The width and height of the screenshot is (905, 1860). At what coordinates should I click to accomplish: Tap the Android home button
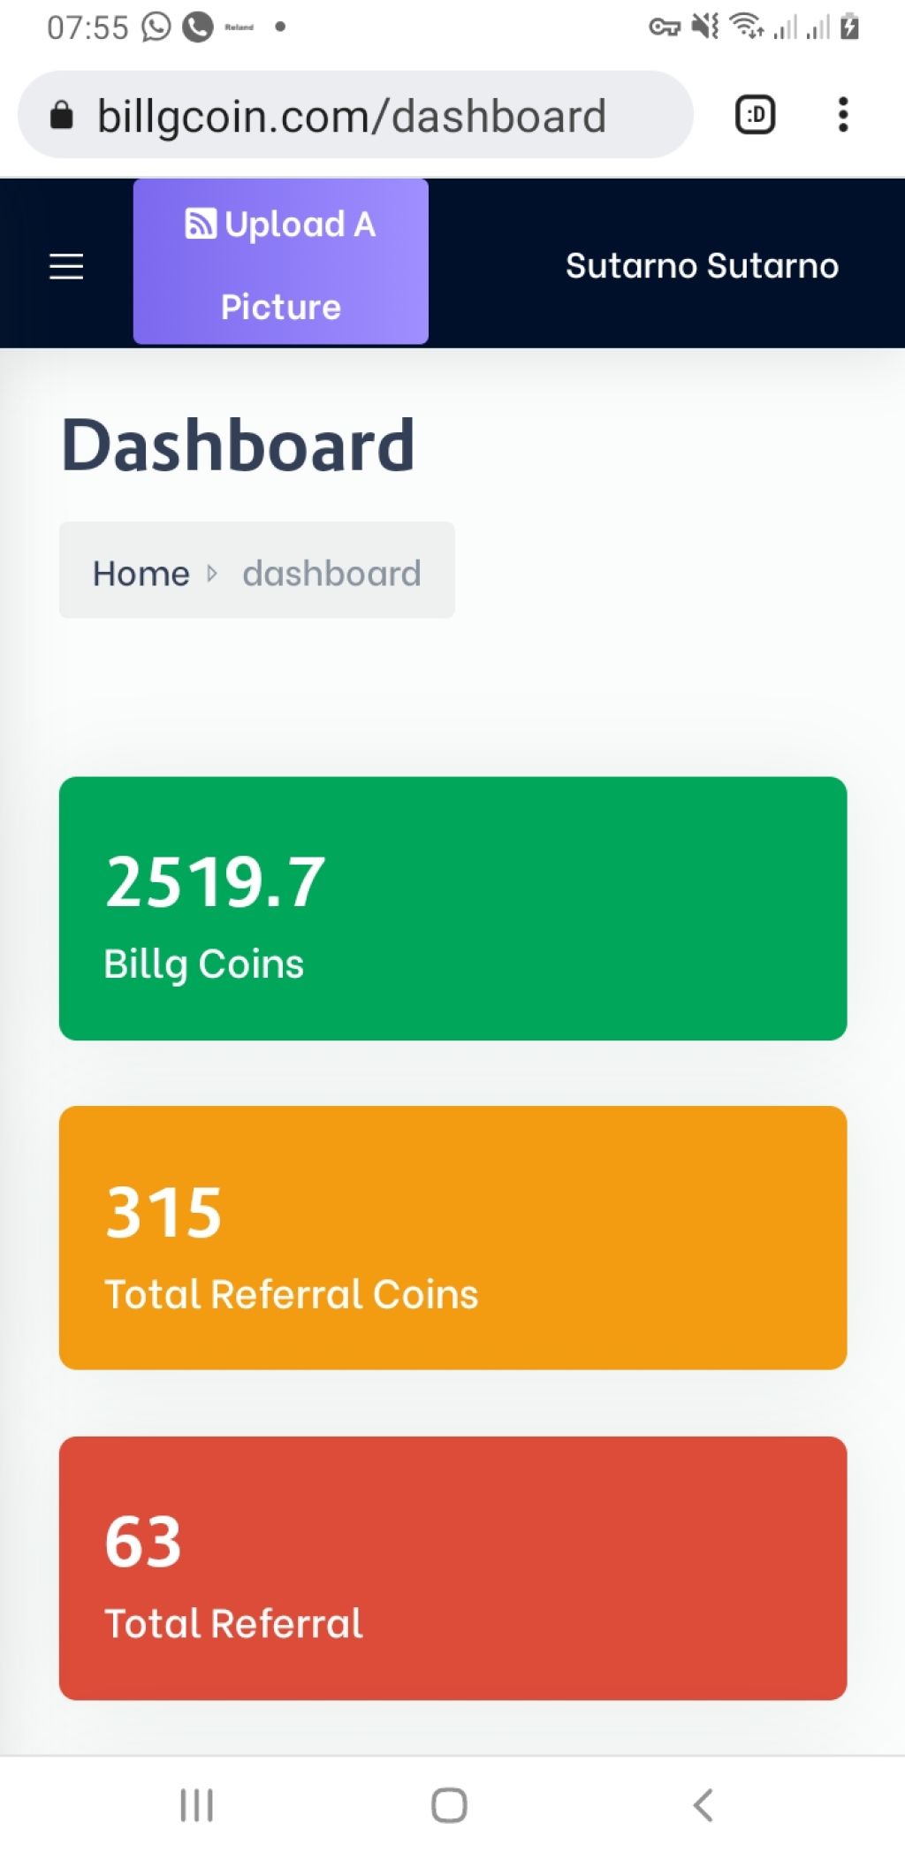coord(449,1805)
